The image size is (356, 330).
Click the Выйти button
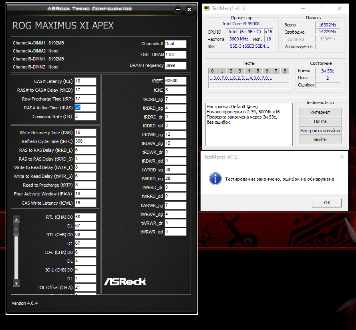pyautogui.click(x=320, y=139)
